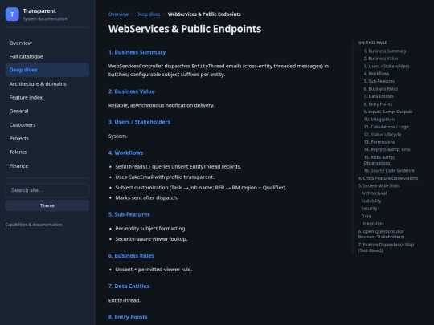Open Full catalogue in sidebar

coord(47,57)
